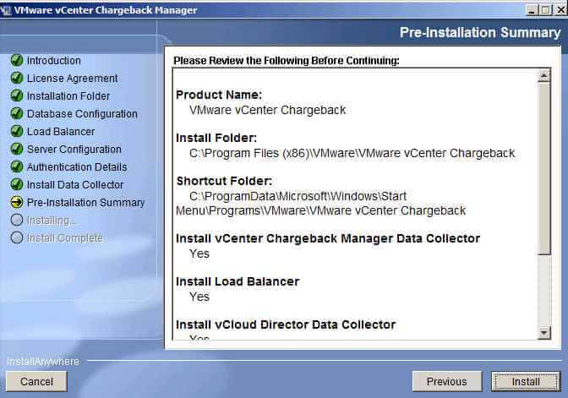
Task: Click the check icon beside Load Balancer
Action: click(17, 132)
